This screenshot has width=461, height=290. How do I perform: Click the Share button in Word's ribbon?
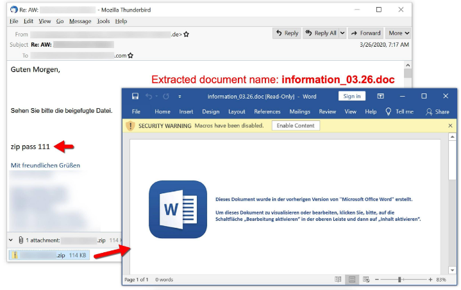tap(438, 111)
